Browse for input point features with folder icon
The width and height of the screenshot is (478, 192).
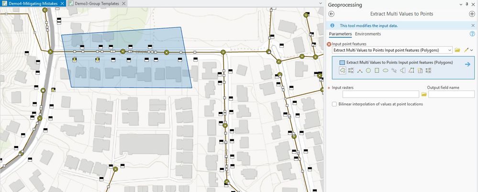457,50
